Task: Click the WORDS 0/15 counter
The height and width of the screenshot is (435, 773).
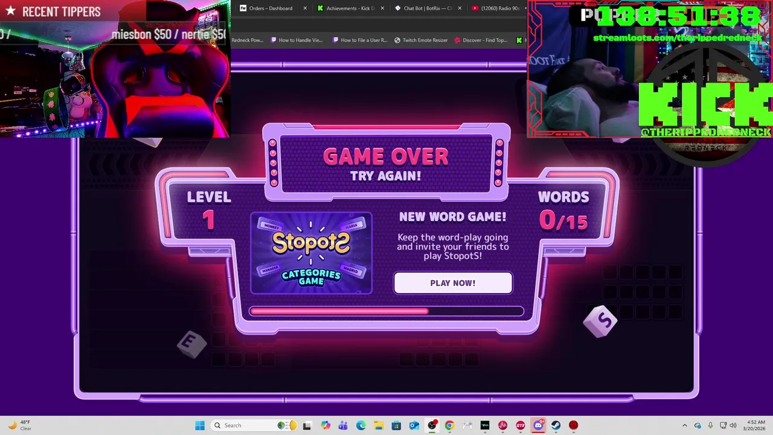Action: pos(563,211)
